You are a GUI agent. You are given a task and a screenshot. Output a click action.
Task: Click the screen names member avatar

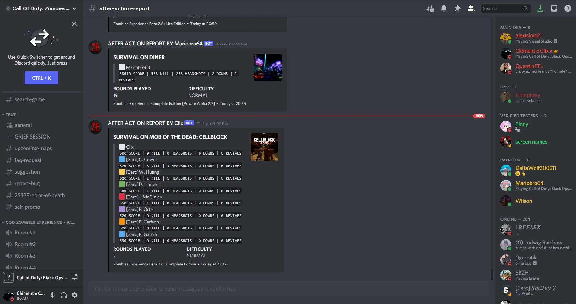[x=506, y=142]
